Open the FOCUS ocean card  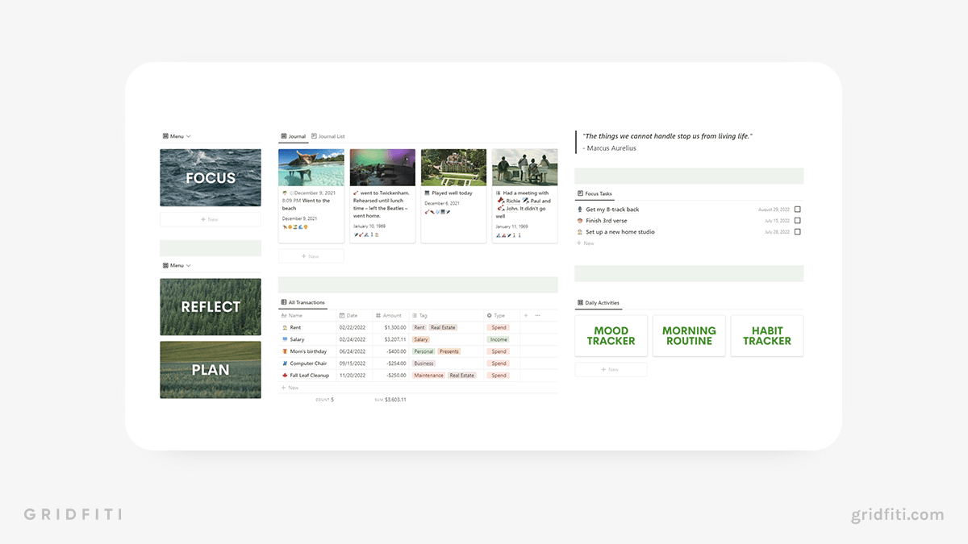[x=211, y=178]
